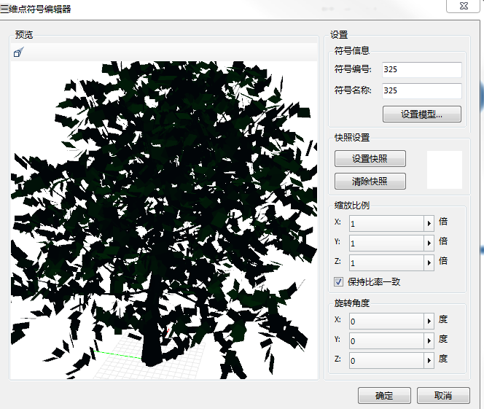Open the Z scale 缩放比例 arrow dropdown

click(x=429, y=263)
